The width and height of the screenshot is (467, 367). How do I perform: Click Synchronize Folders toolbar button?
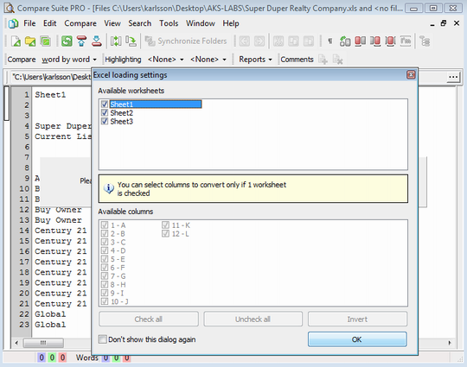click(x=186, y=41)
